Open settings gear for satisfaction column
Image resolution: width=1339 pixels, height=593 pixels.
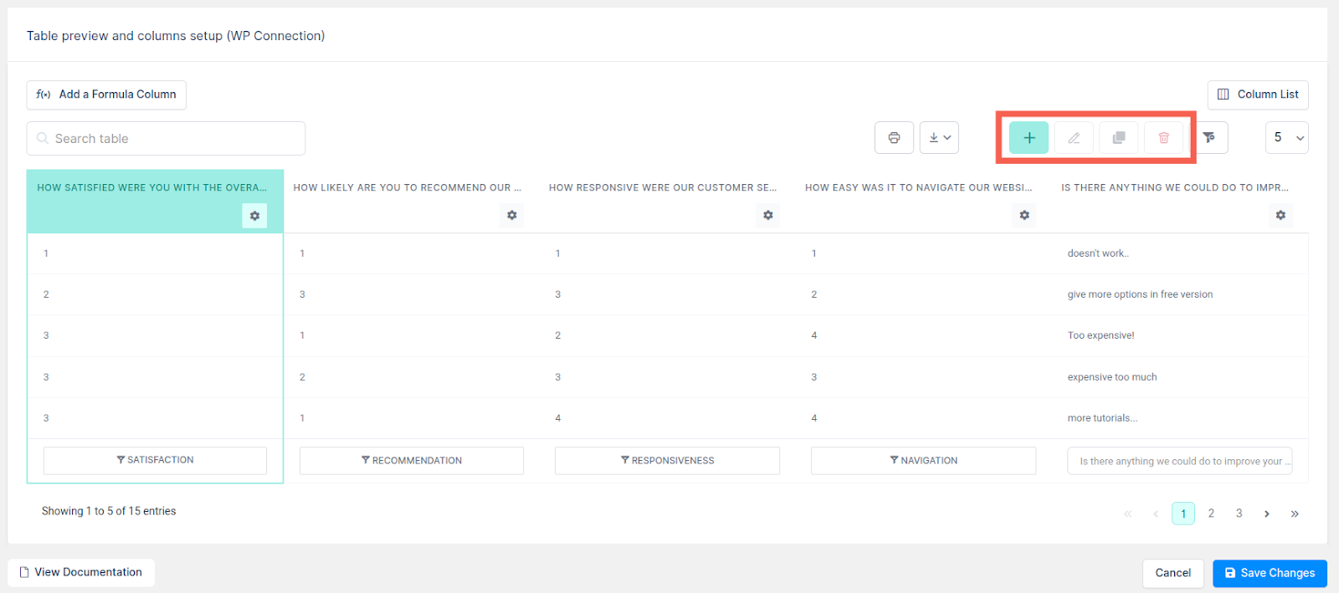pos(254,216)
